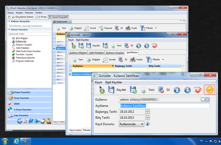
Task: Collapse the Sistem Yönetimi section
Action: [x=10, y=30]
